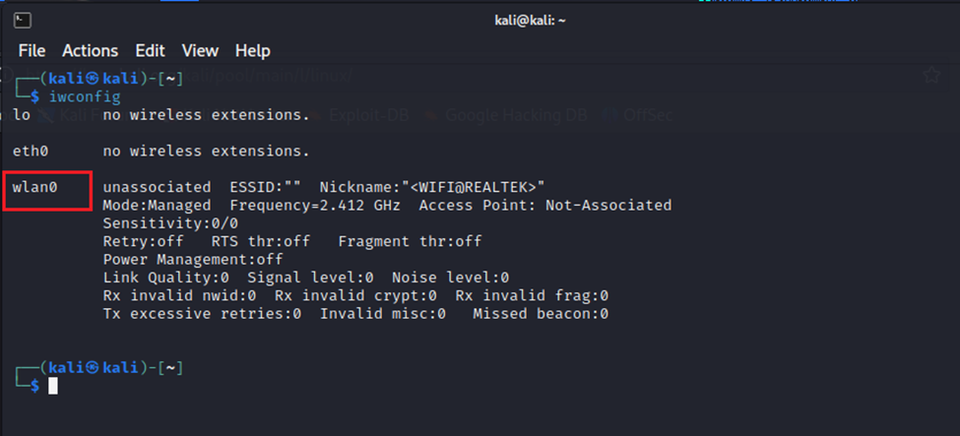
Task: Click the cursor at the empty command prompt
Action: tap(53, 386)
